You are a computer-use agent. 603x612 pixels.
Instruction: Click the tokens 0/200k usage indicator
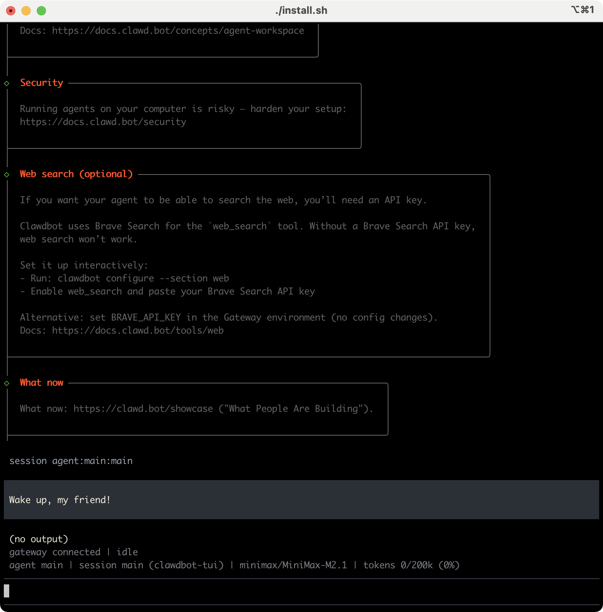tap(411, 565)
